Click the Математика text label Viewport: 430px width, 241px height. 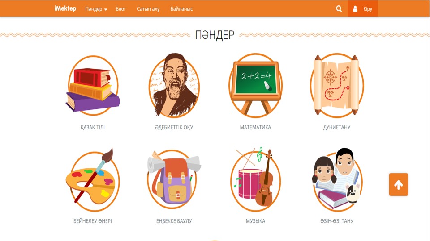click(x=256, y=127)
